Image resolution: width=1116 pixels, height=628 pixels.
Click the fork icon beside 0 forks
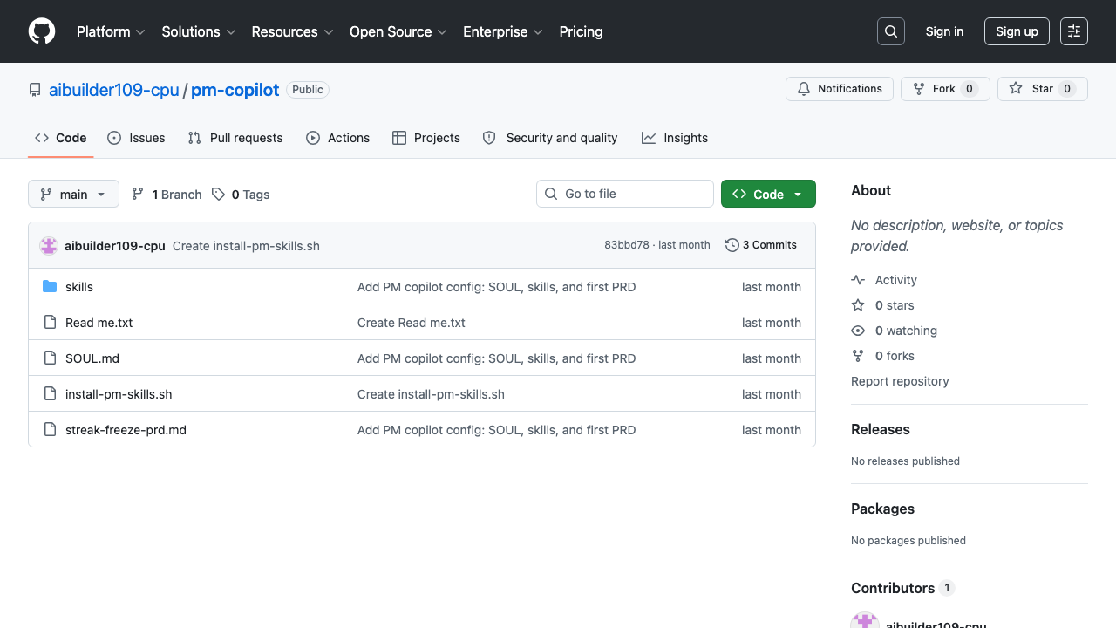[858, 356]
